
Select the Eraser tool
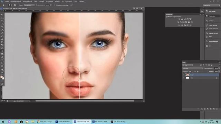click(x=2, y=45)
